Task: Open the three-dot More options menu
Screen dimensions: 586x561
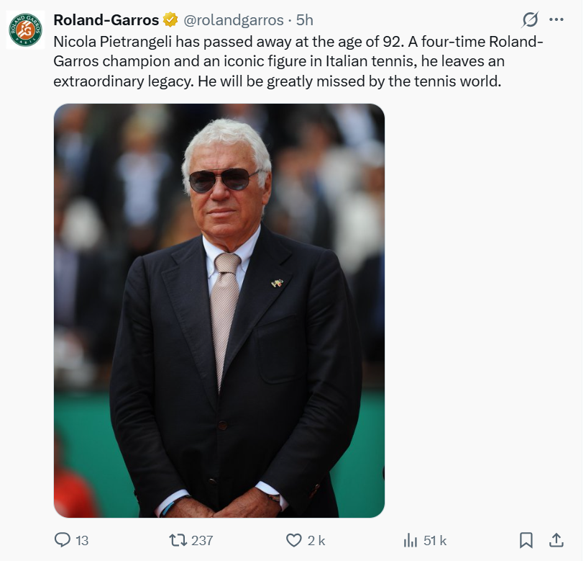Action: point(556,19)
